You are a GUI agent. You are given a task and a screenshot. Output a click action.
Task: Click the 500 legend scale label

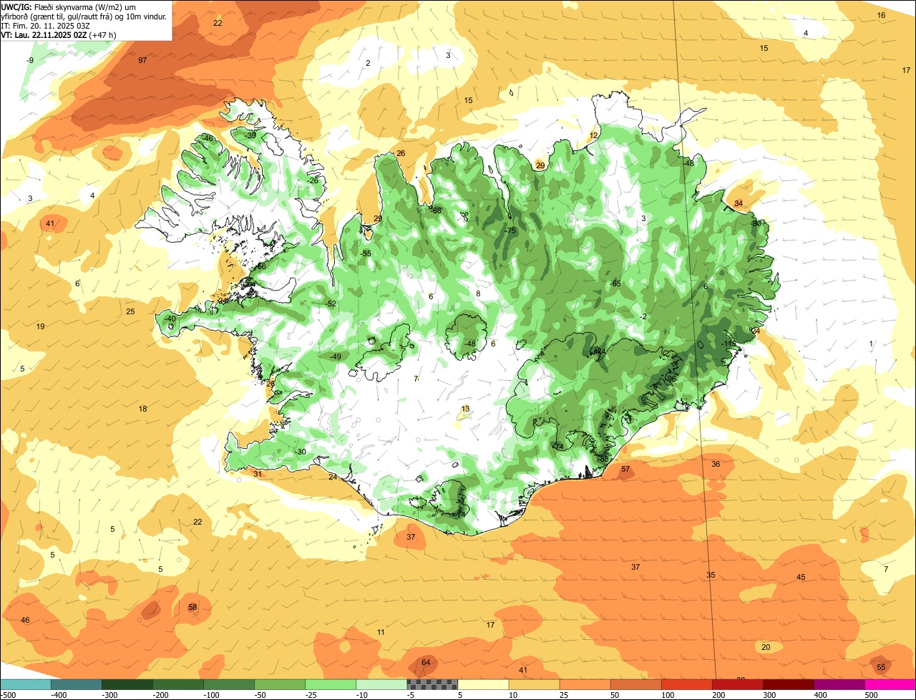pos(872,695)
